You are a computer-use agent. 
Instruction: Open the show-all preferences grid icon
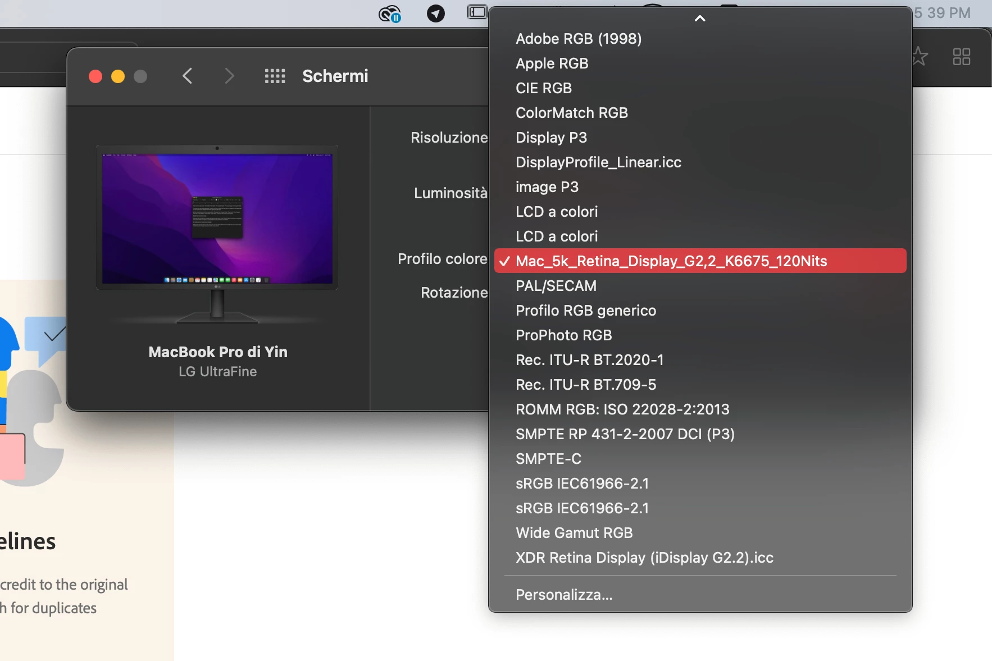(x=275, y=76)
